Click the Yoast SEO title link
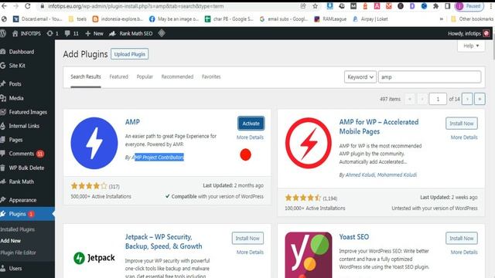 pyautogui.click(x=354, y=237)
